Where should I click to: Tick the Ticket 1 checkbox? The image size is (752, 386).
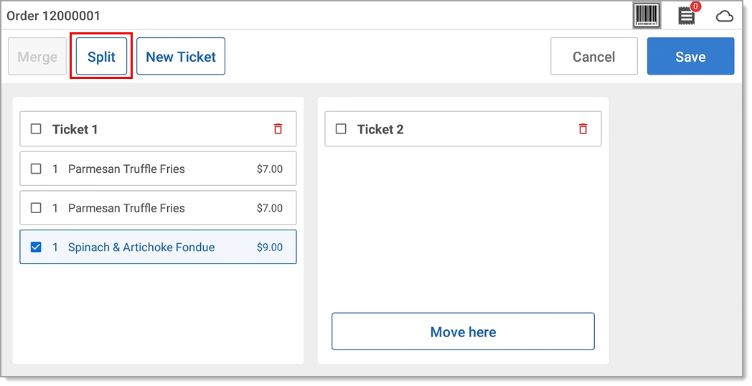pyautogui.click(x=36, y=129)
